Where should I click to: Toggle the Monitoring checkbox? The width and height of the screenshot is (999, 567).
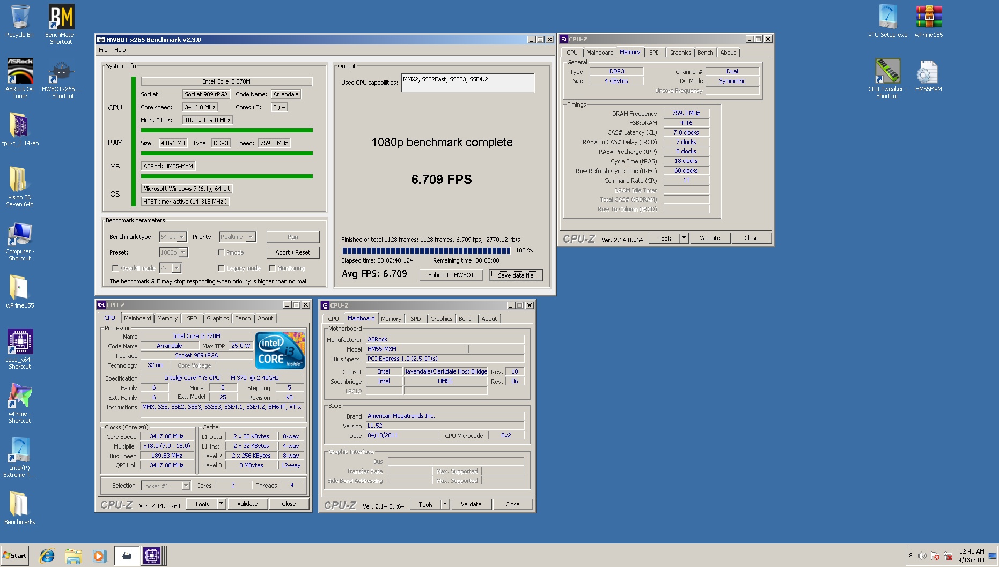point(272,268)
